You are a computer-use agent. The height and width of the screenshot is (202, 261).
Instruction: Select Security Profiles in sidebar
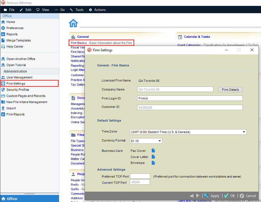29,90
